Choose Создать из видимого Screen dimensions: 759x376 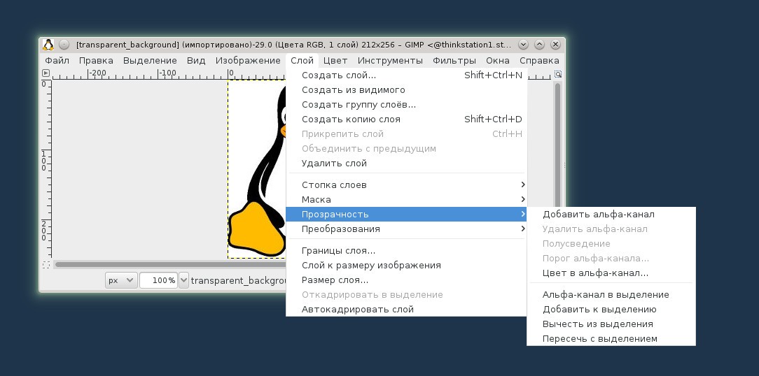tap(406, 90)
